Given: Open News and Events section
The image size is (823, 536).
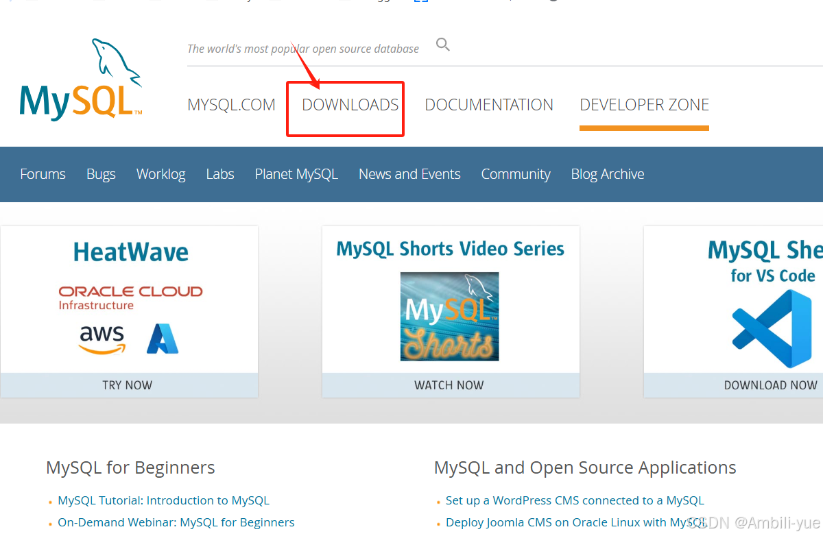Looking at the screenshot, I should (409, 174).
